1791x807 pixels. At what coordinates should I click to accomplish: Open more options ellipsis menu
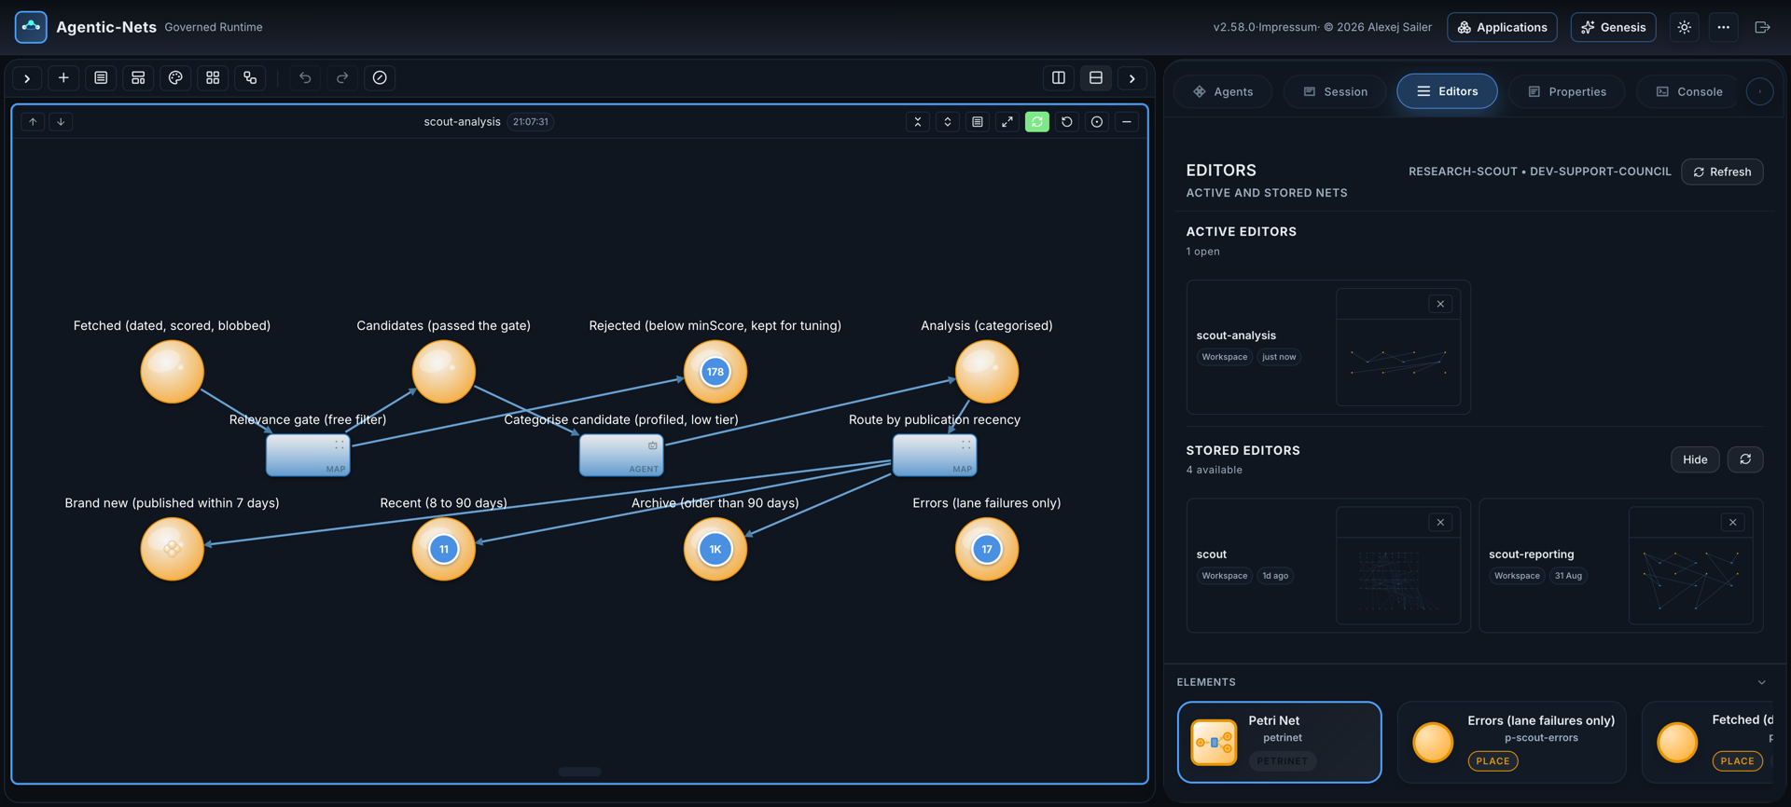(1724, 27)
